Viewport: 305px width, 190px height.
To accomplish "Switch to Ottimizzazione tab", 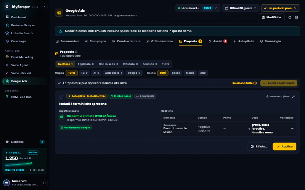I will click(x=159, y=41).
